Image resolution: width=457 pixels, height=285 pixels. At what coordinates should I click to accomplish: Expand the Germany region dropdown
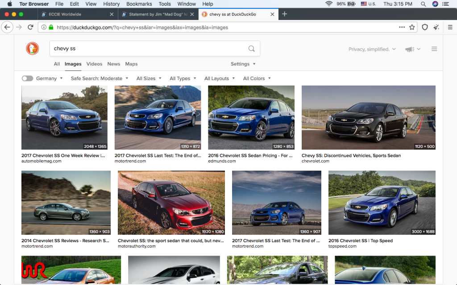click(x=49, y=78)
